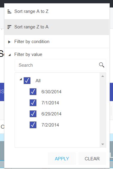This screenshot has width=113, height=169.
Task: Collapse the Filter by value section
Action: click(10, 55)
